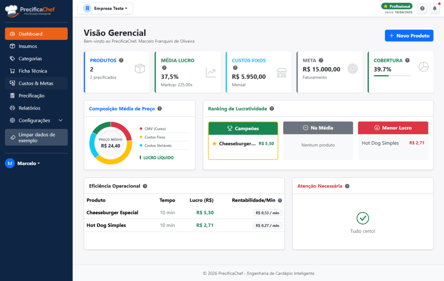Click the yellow Custos Fixos legend dot
The image size is (444, 281).
tap(141, 137)
